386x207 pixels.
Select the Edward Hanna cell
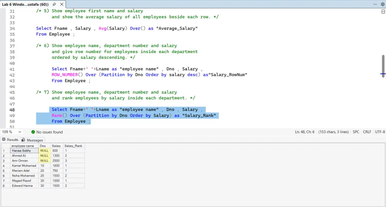(24, 186)
